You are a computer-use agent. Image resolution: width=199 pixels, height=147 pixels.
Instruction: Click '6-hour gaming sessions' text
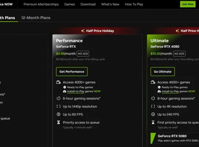coord(81,98)
